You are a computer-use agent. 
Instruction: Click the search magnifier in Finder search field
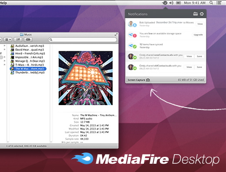(x=51, y=40)
